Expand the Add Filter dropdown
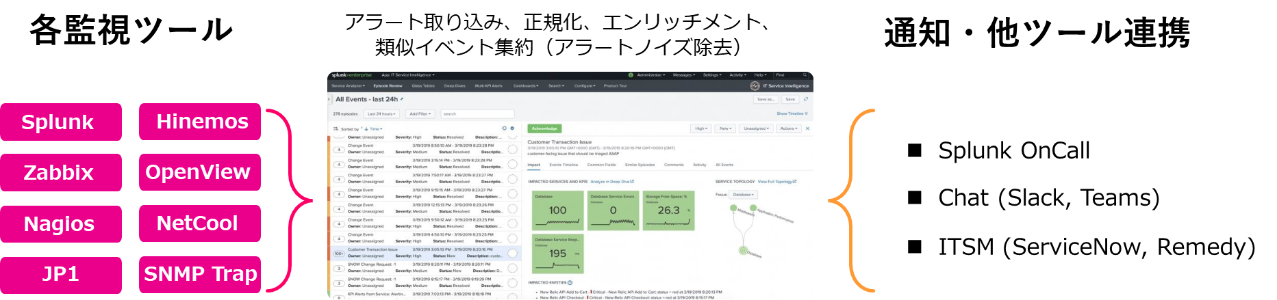 420,114
